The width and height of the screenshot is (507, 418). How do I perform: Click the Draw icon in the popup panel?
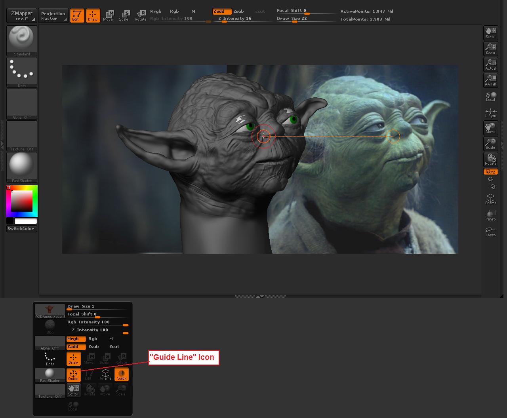pos(73,359)
